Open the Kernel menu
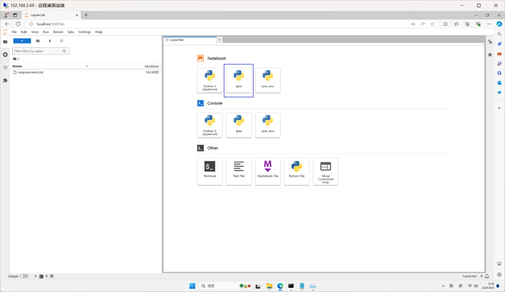Viewport: 505px width, 292px height. (58, 32)
